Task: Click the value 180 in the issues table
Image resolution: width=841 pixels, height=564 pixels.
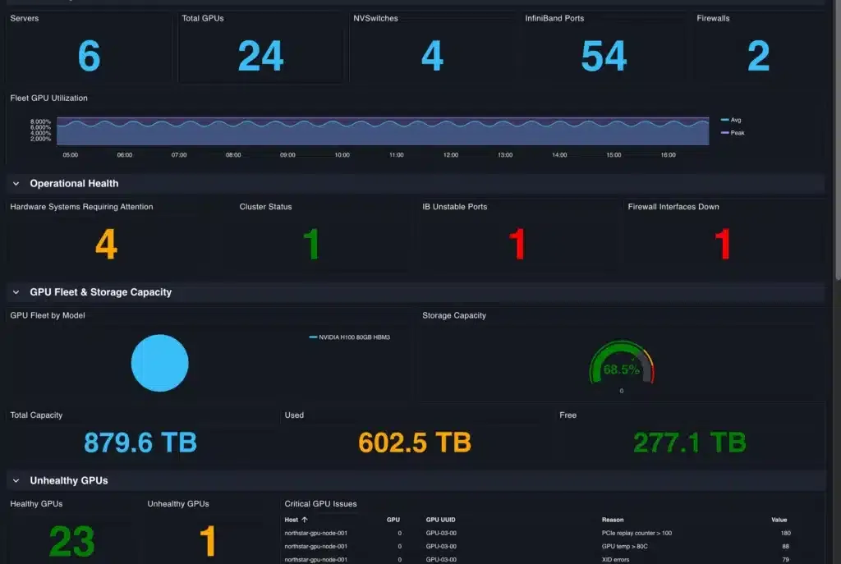Action: (x=786, y=533)
